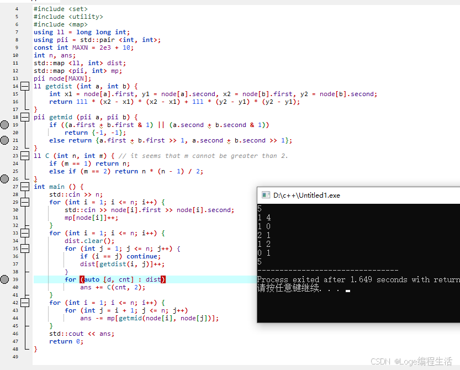Click 'return {-1, -1};' statement
Screen dimensions: 460x370
click(x=95, y=133)
